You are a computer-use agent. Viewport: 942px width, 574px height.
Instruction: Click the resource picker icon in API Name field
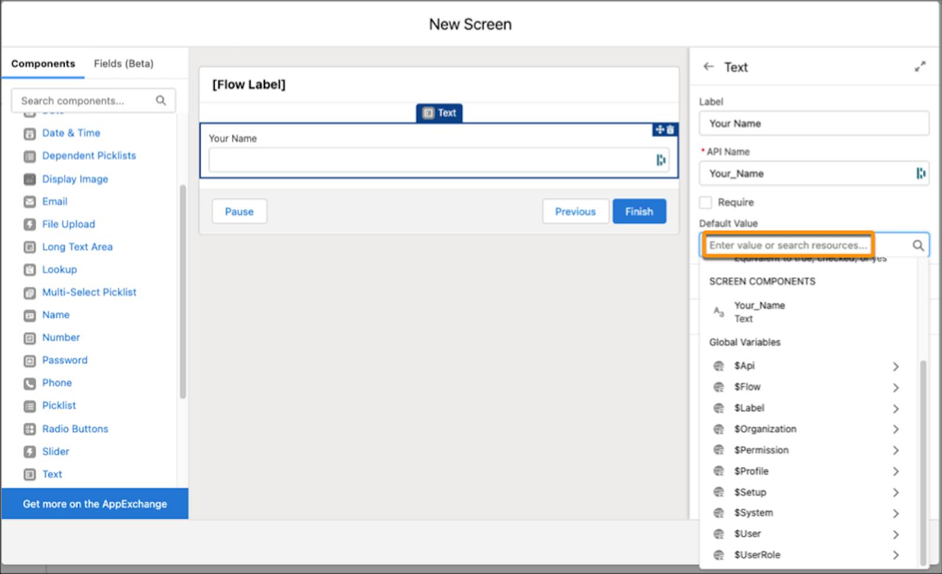tap(920, 173)
